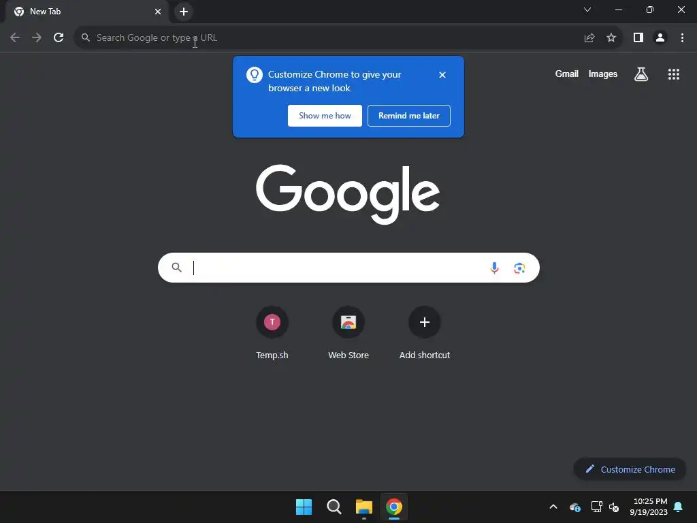
Task: Click Customize Chrome button
Action: tap(630, 469)
